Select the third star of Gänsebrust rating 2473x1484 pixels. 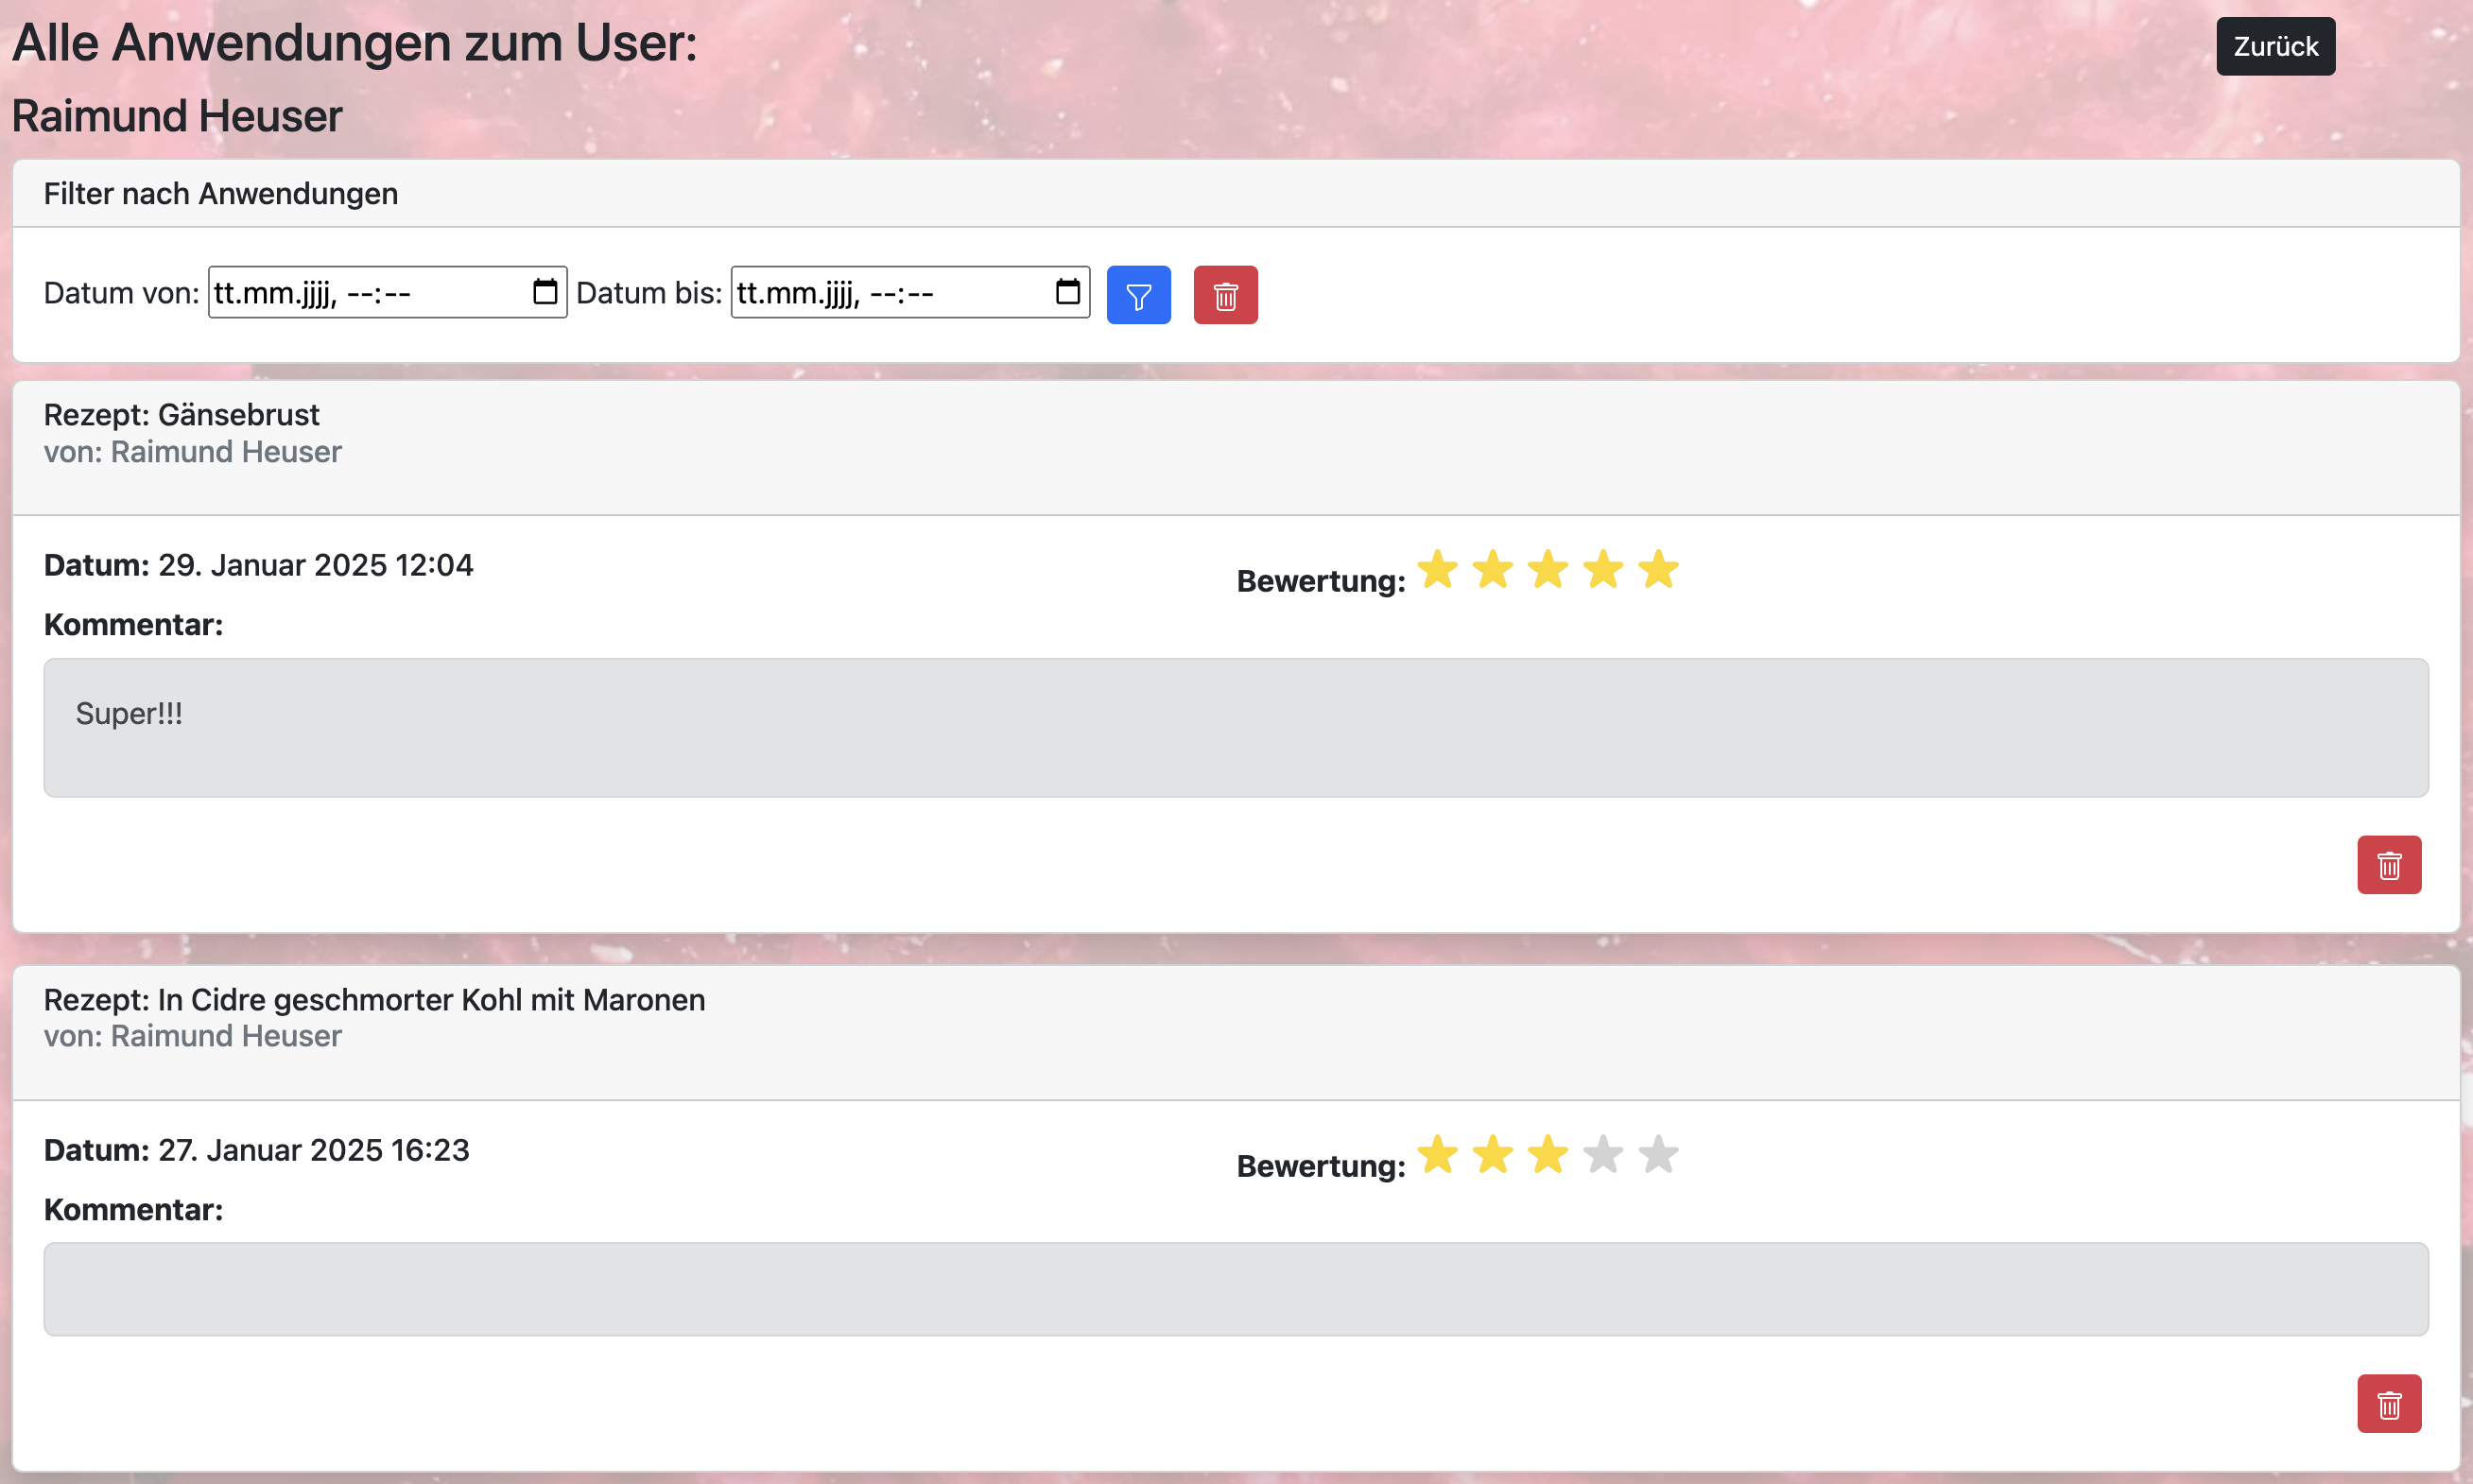1547,569
